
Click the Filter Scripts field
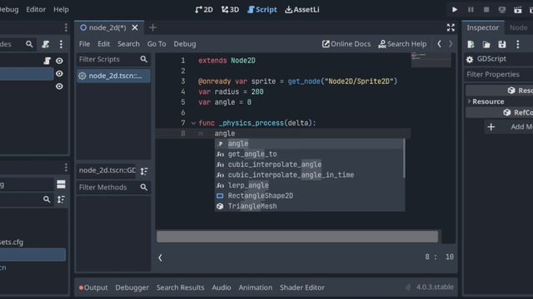113,59
